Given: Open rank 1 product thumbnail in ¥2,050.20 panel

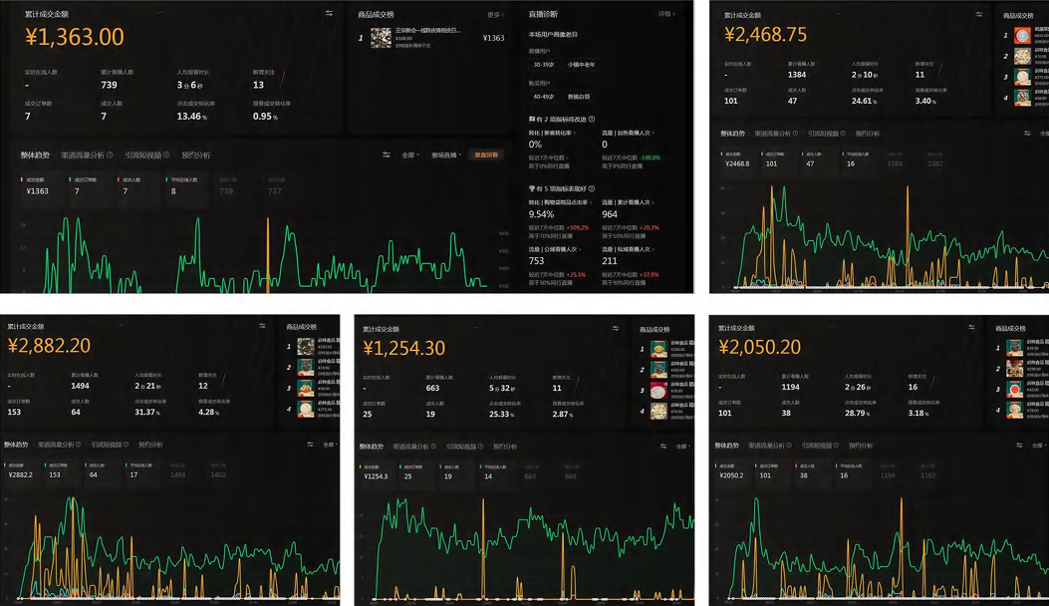Looking at the screenshot, I should (1015, 348).
